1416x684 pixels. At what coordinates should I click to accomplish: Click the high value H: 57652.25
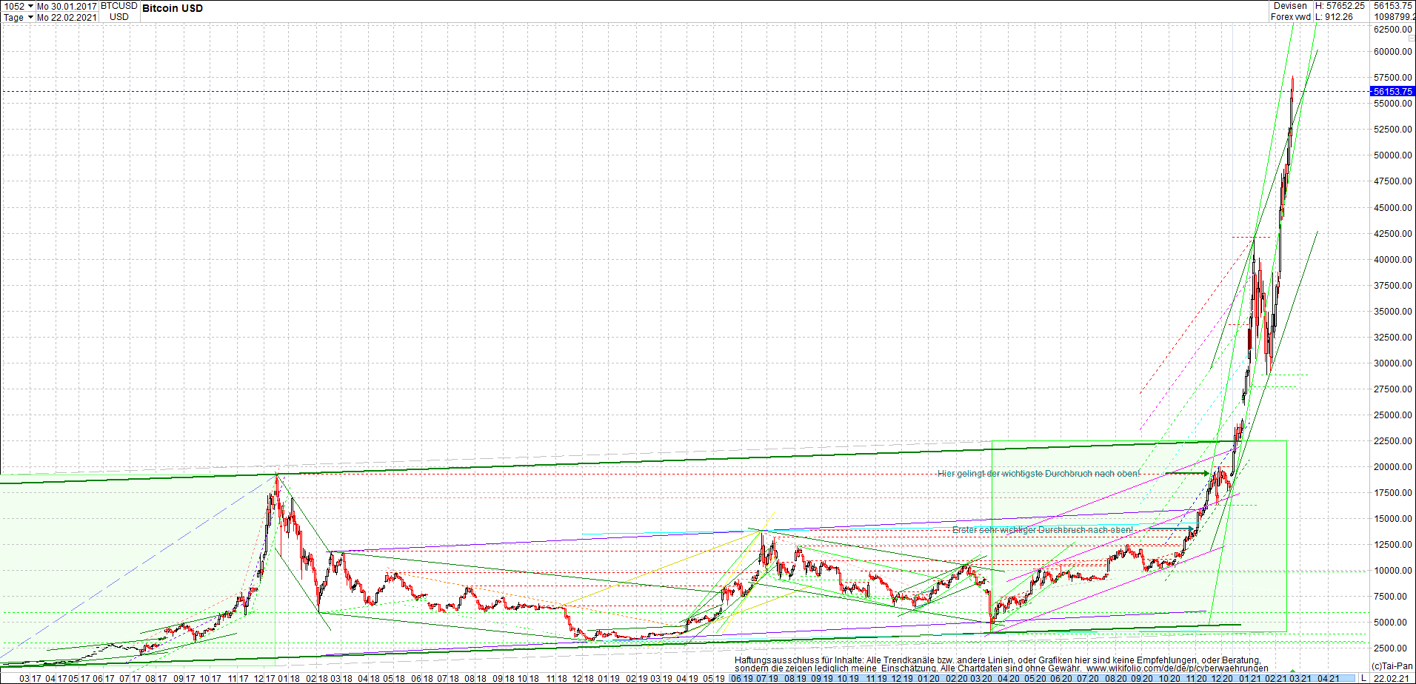[1340, 6]
